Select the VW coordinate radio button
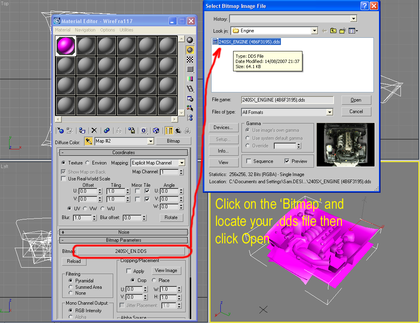 [85, 208]
